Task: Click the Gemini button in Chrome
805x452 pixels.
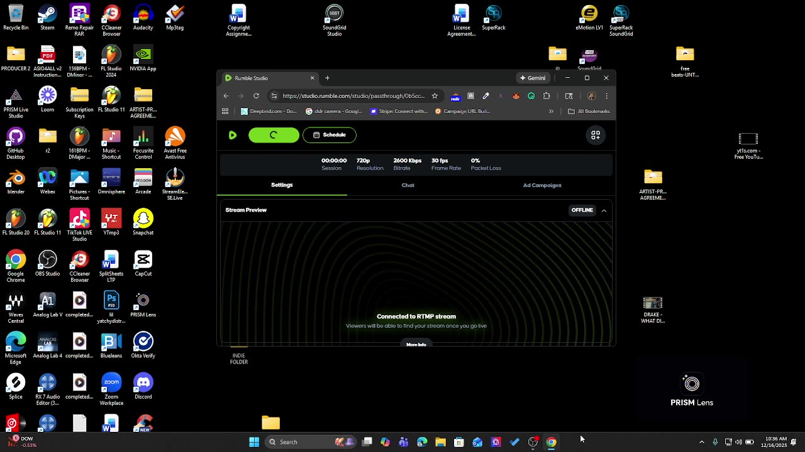Action: [533, 78]
